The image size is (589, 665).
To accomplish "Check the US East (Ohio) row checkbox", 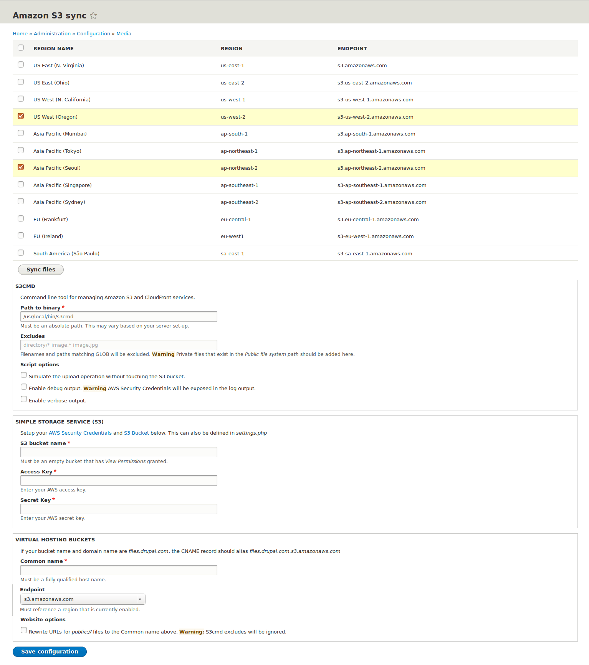I will [x=21, y=82].
